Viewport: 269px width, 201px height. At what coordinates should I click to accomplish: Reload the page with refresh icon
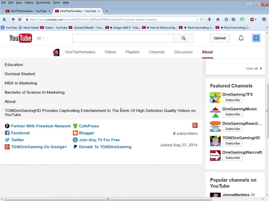(201, 20)
